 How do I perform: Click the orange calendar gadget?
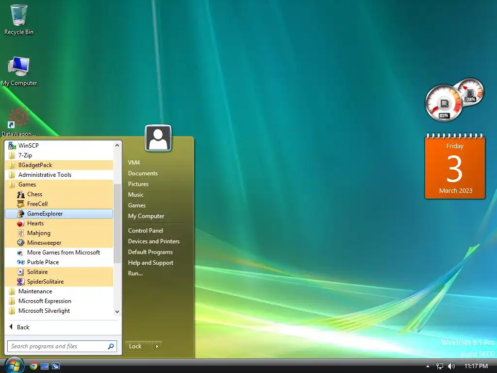click(455, 166)
